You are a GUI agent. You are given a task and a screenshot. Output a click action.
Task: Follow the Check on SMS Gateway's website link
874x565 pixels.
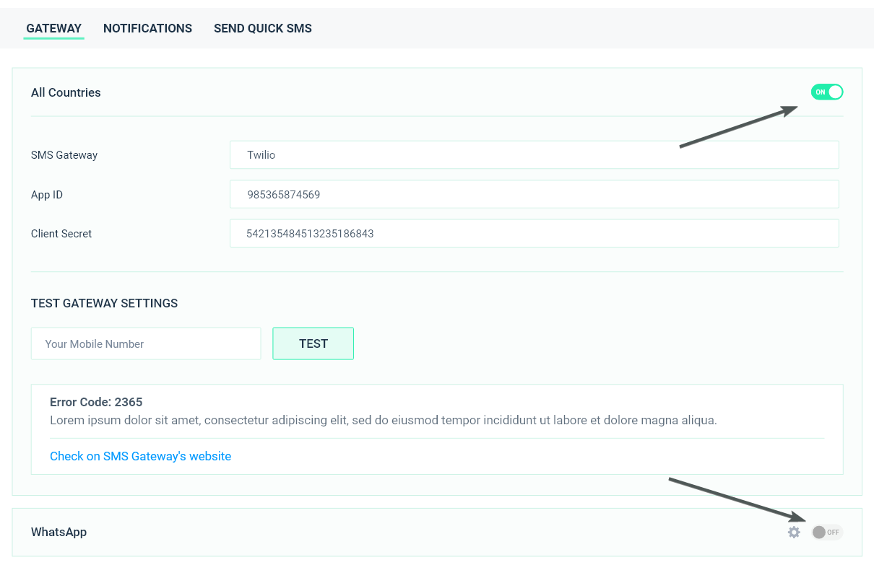click(140, 456)
